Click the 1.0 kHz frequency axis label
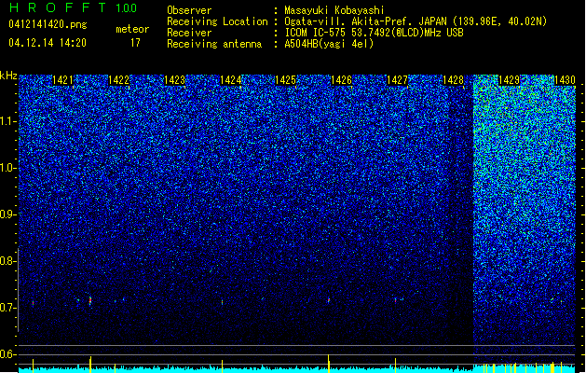This screenshot has height=373, width=586. [7, 168]
